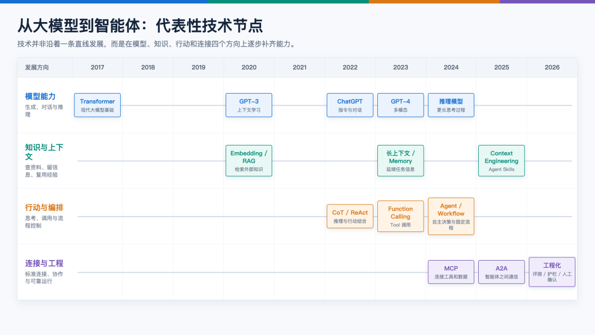The image size is (595, 335).
Task: Click the 2017 column header
Action: click(x=98, y=68)
